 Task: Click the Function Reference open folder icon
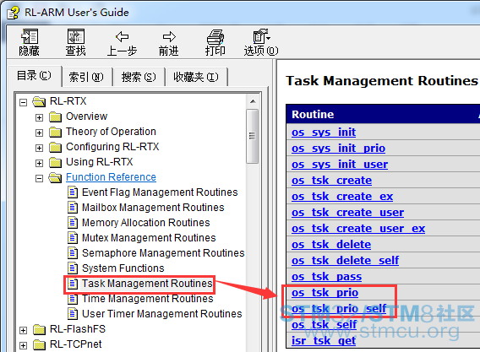[55, 177]
